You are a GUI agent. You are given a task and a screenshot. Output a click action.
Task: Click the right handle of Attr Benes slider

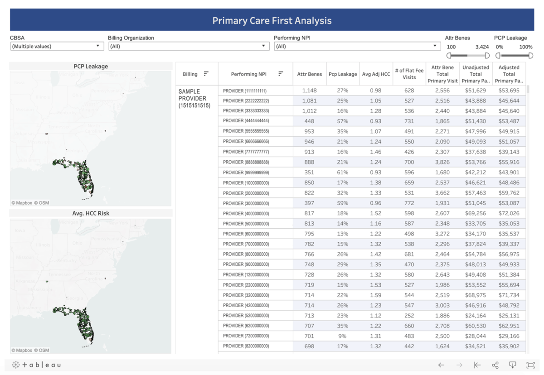pos(487,55)
